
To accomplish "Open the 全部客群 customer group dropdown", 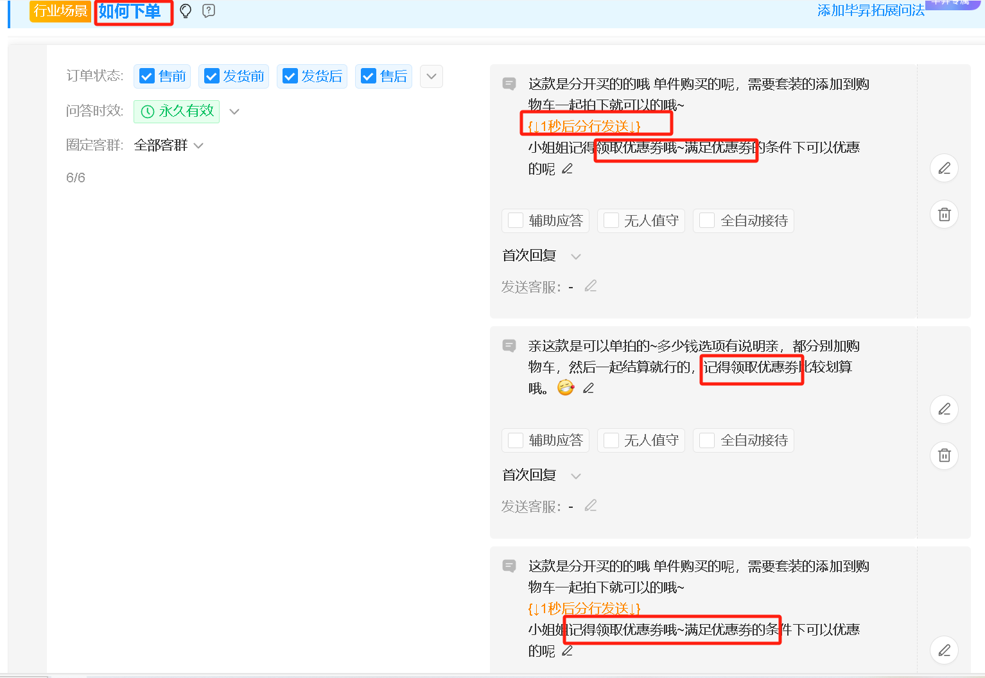I will tap(169, 146).
